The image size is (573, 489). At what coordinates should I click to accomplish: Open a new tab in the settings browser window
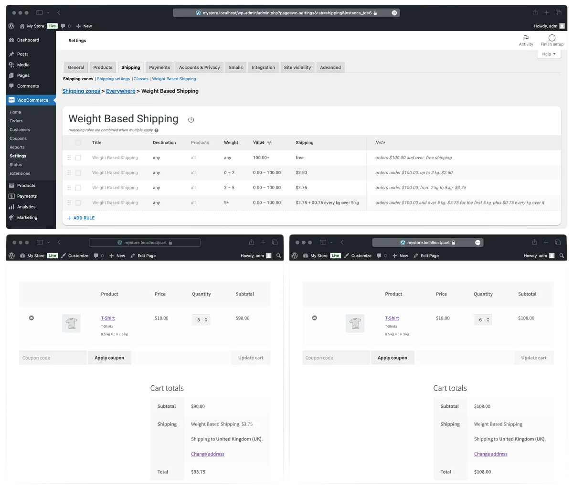546,13
